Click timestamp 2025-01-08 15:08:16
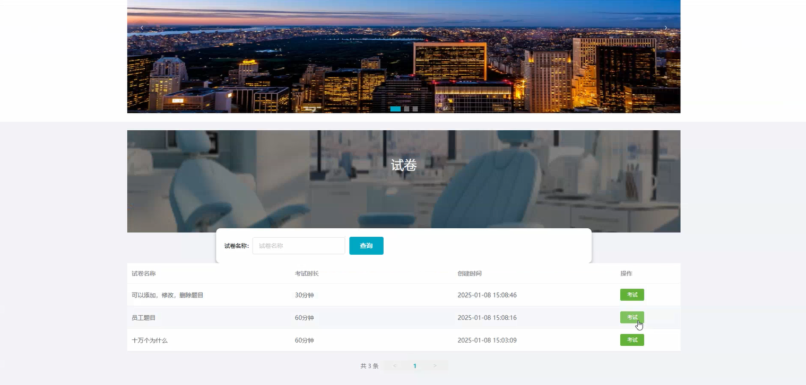 487,318
